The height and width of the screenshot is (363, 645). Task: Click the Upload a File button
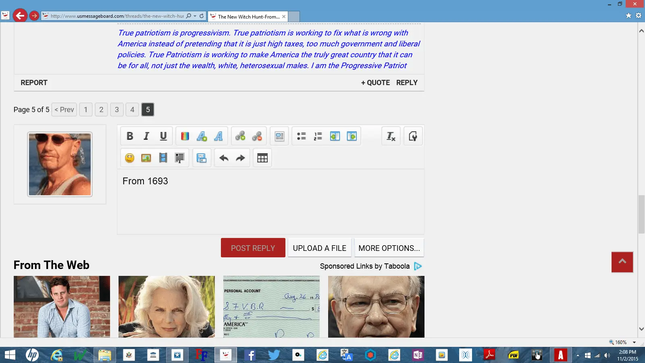[319, 248]
